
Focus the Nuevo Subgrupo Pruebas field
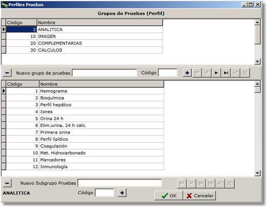(120, 183)
